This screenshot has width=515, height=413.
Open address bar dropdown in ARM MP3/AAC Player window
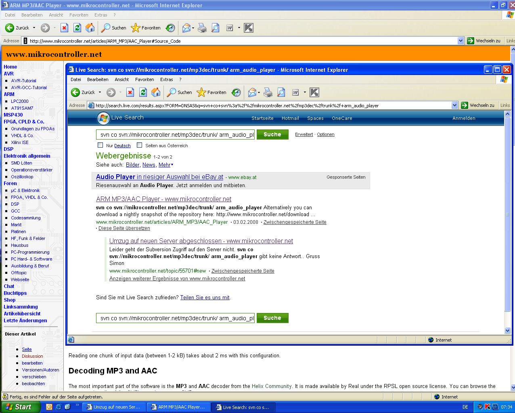coord(461,41)
